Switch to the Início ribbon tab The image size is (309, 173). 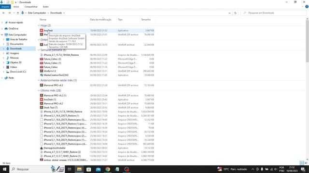[16, 7]
